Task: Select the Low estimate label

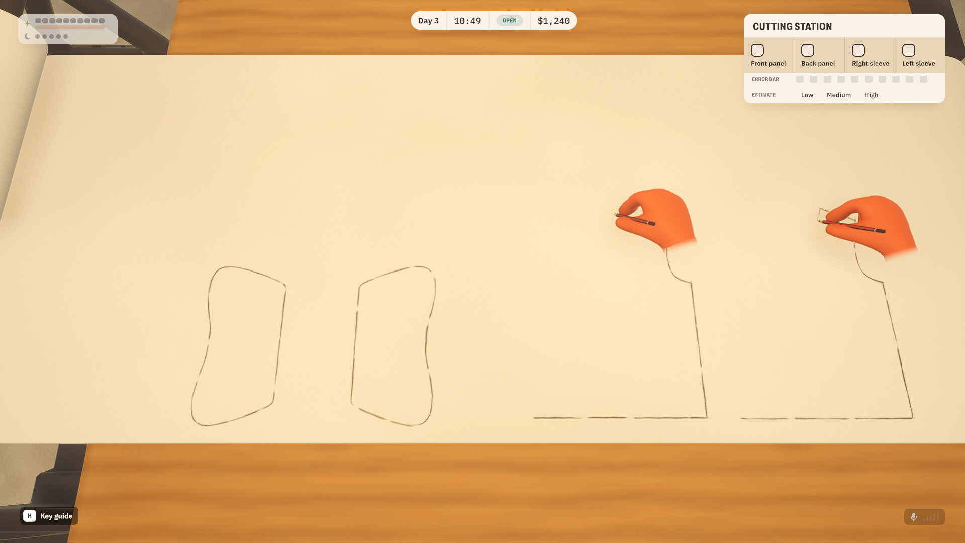Action: pyautogui.click(x=807, y=95)
